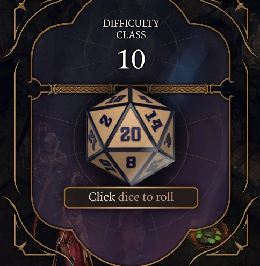Click the 20 face on the die

tap(131, 133)
